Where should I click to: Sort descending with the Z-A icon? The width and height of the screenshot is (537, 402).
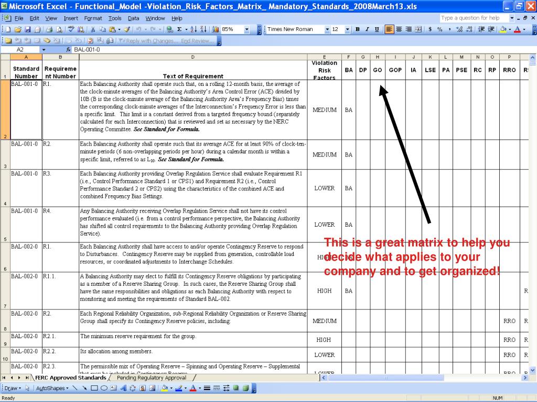(203, 30)
